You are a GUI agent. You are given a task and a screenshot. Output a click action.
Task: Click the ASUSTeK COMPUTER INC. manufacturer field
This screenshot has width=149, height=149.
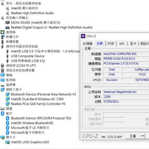pos(126,54)
